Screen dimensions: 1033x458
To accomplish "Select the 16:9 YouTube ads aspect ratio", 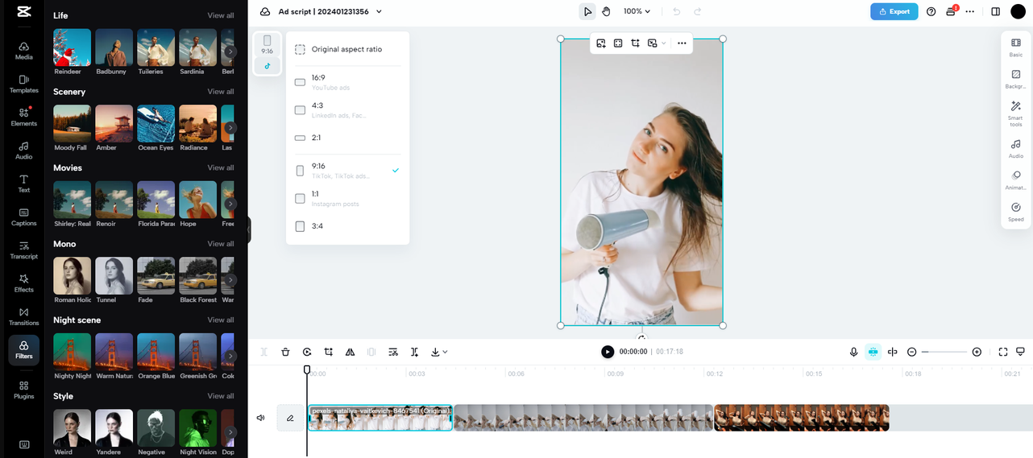I will coord(347,82).
